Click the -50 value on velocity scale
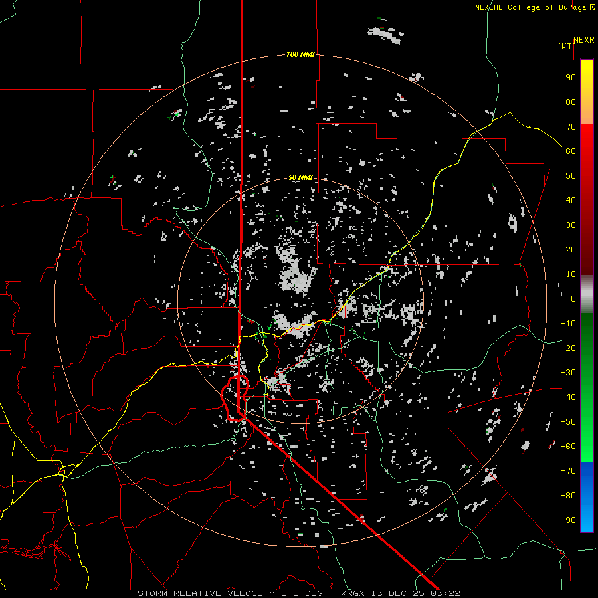 568,422
